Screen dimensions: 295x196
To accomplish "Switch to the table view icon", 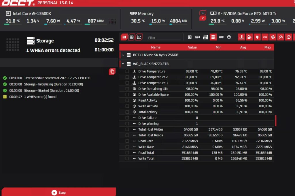I will [x=132, y=37].
